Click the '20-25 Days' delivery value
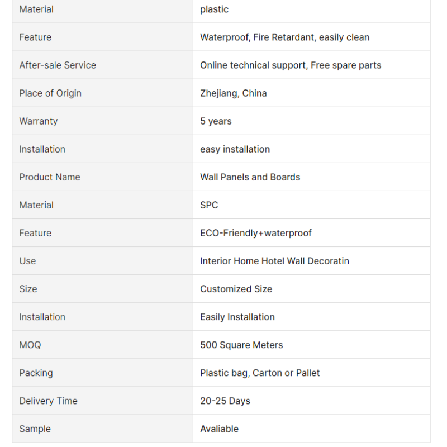 coord(225,401)
